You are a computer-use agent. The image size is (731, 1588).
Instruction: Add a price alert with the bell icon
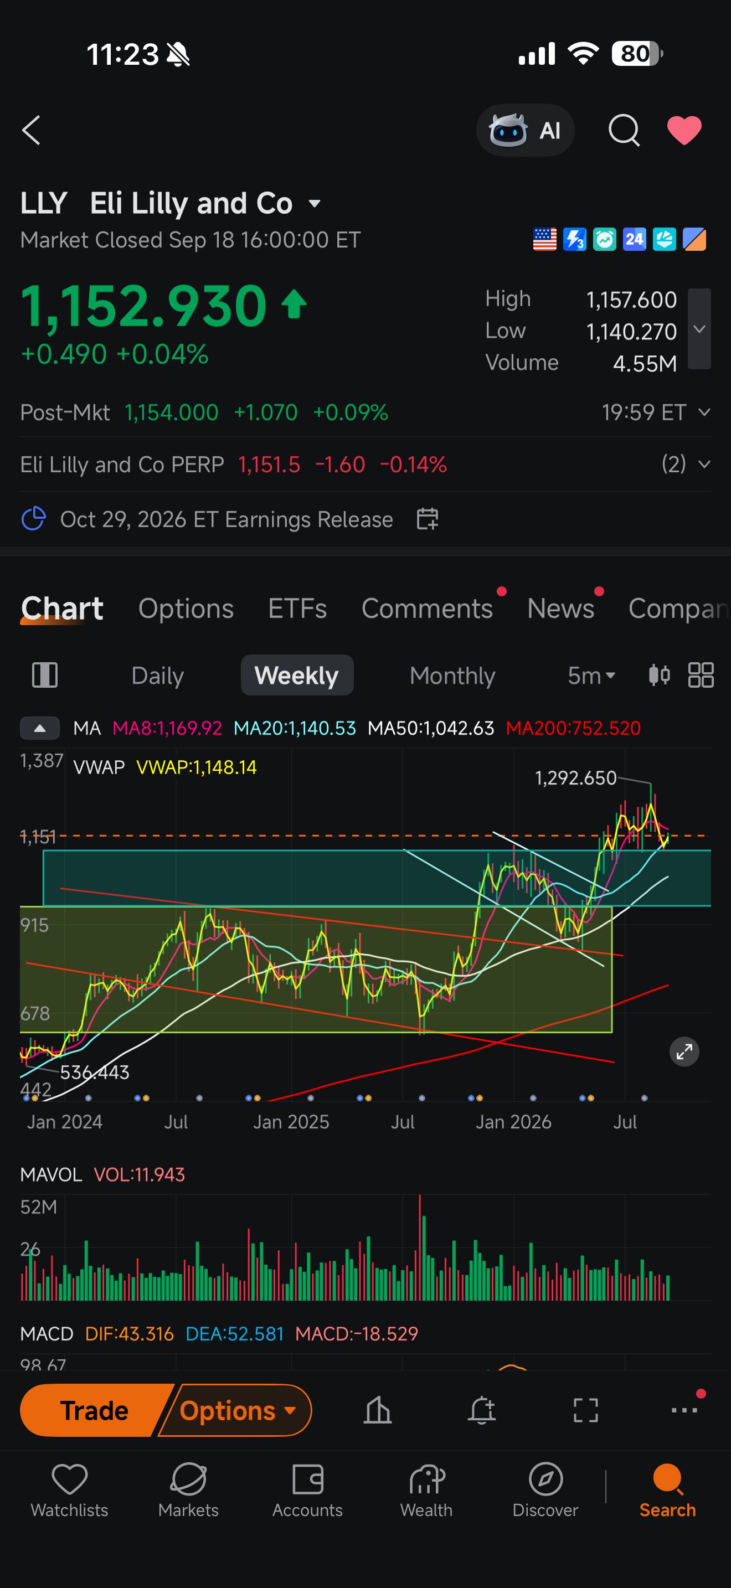point(481,1410)
